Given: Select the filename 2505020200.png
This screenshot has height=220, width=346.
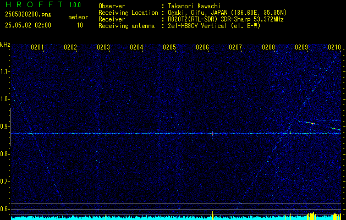Looking at the screenshot, I should click(28, 14).
